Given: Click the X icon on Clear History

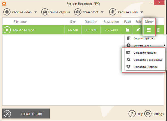Looking at the screenshot, I should [7, 114].
